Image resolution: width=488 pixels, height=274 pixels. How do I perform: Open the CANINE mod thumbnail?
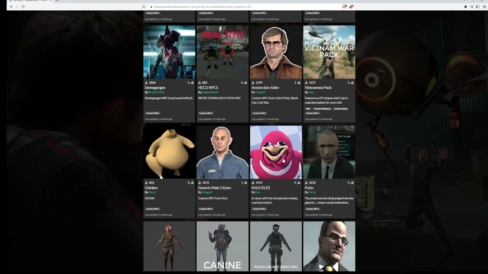(x=223, y=246)
